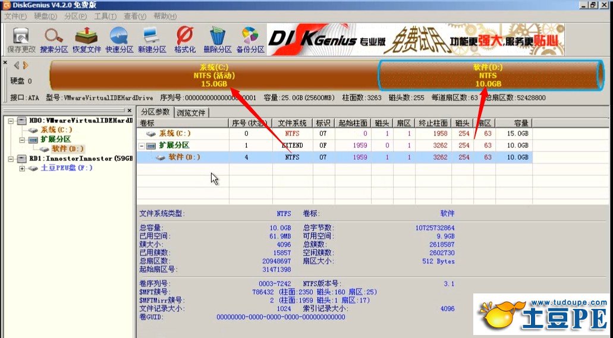Click 扩展分区 label in the partition table
The height and width of the screenshot is (338, 613).
tap(174, 146)
